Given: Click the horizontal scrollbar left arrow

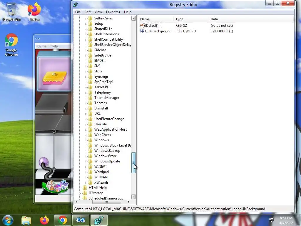Looking at the screenshot, I should coord(76,202).
